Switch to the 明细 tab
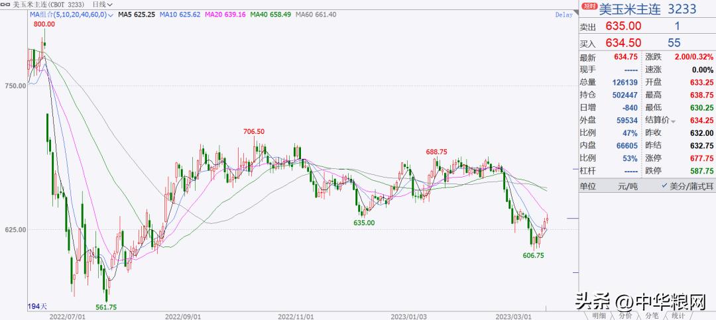Viewport: 716px width, 320px height. point(599,315)
